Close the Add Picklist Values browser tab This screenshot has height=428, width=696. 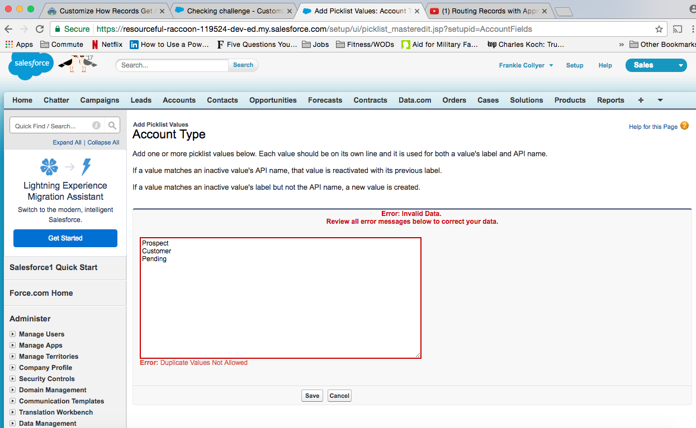[416, 11]
